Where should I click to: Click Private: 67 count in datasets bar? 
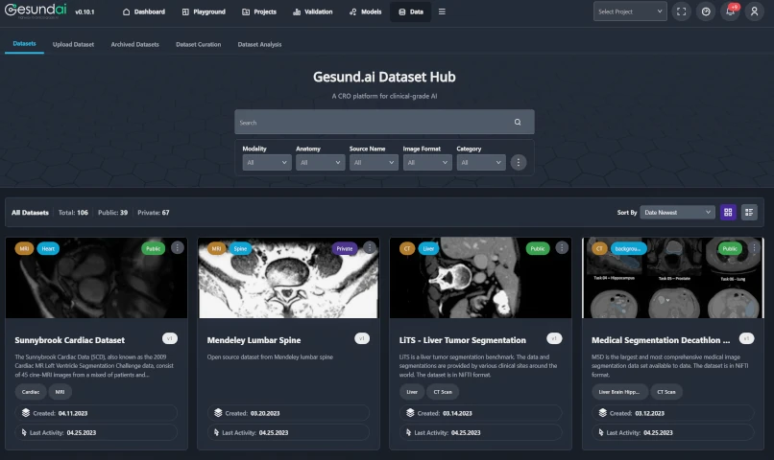point(153,213)
